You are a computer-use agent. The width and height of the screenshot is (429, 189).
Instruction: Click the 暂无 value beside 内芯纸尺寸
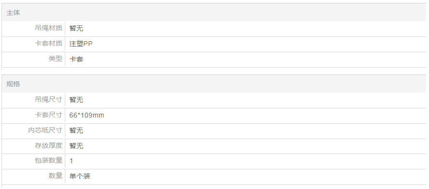pyautogui.click(x=76, y=130)
